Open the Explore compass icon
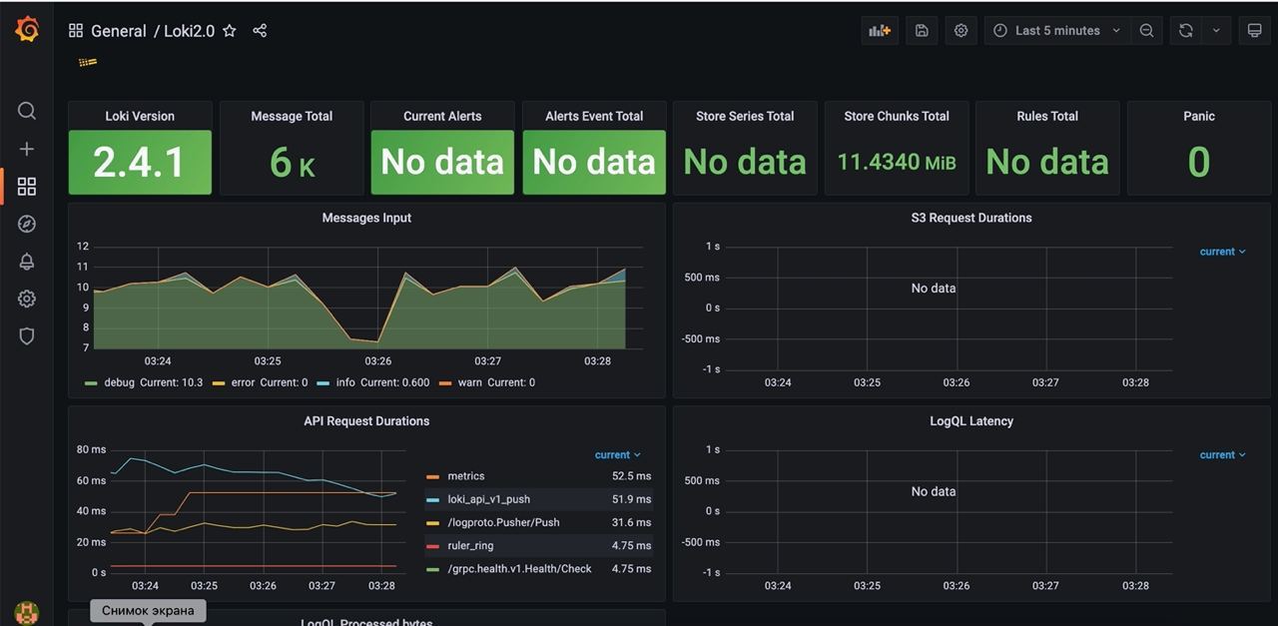 (x=27, y=224)
